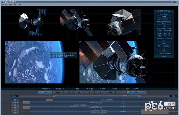Open the Layer menu
179x115 pixels.
(x=19, y=4)
